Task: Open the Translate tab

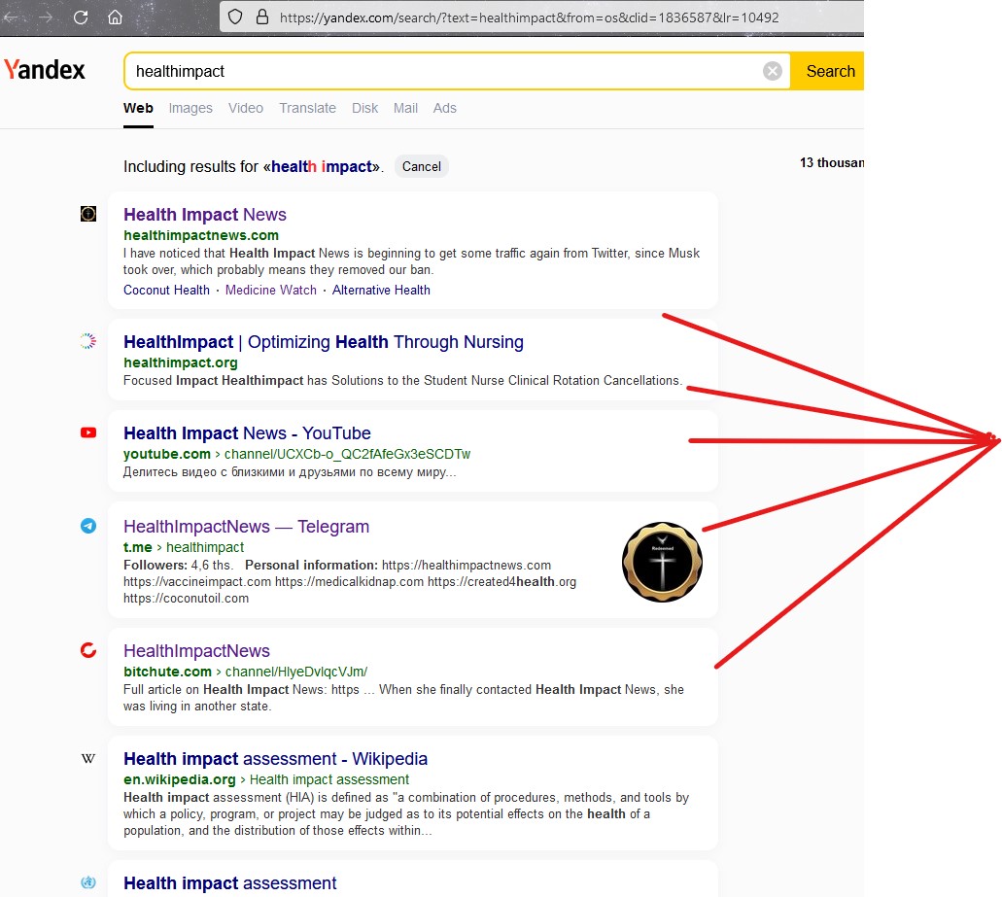Action: pyautogui.click(x=307, y=108)
